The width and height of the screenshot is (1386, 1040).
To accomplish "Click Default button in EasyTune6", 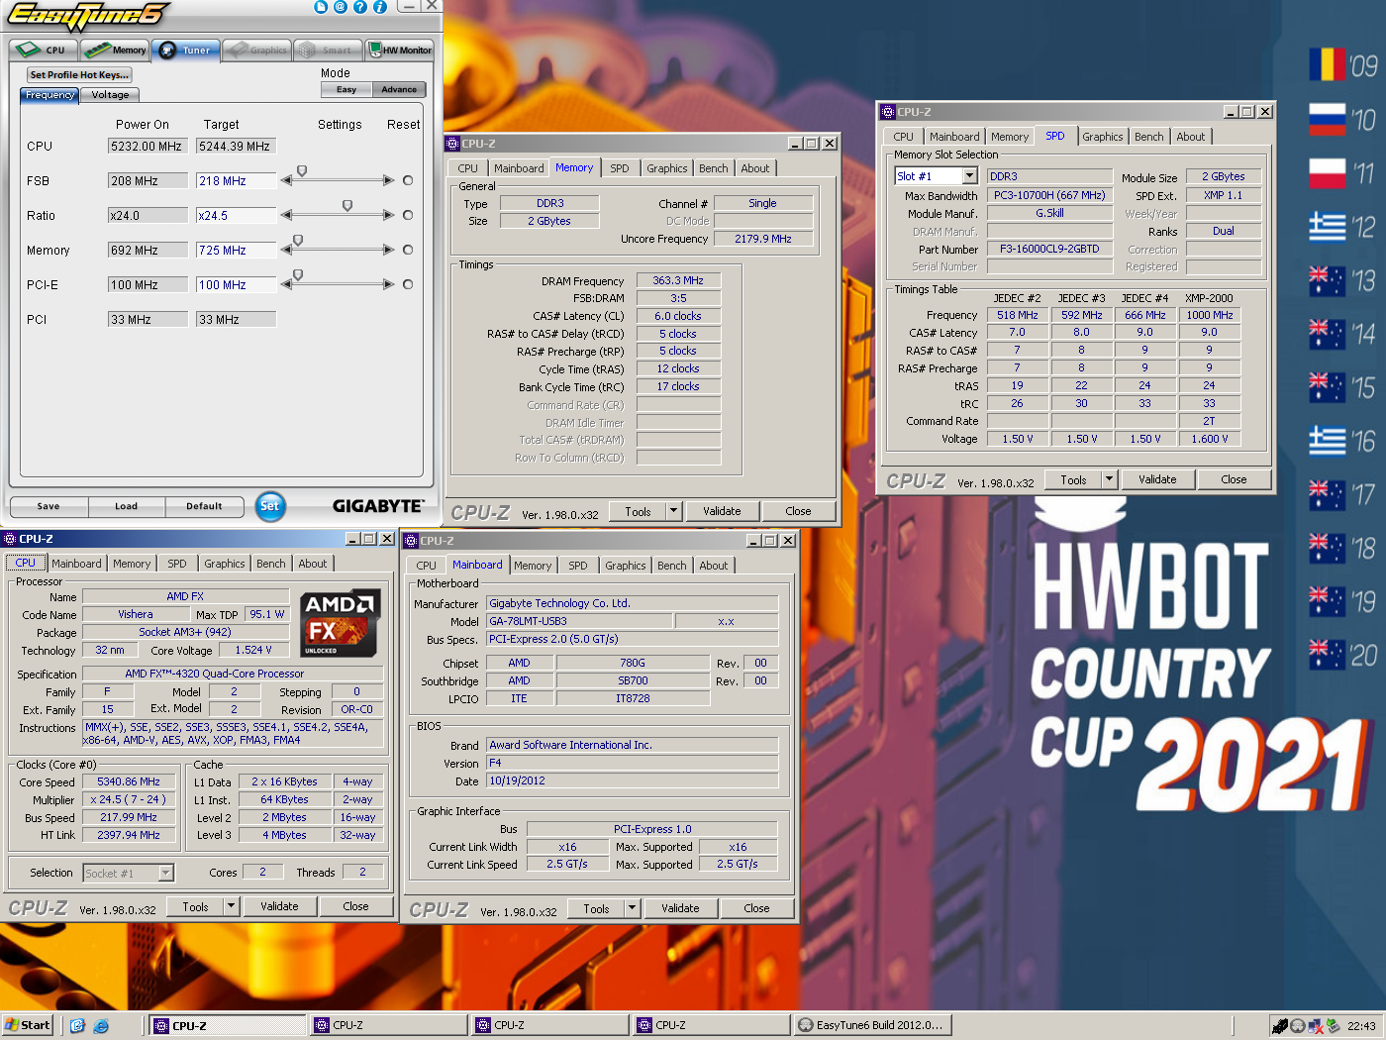I will pyautogui.click(x=205, y=506).
